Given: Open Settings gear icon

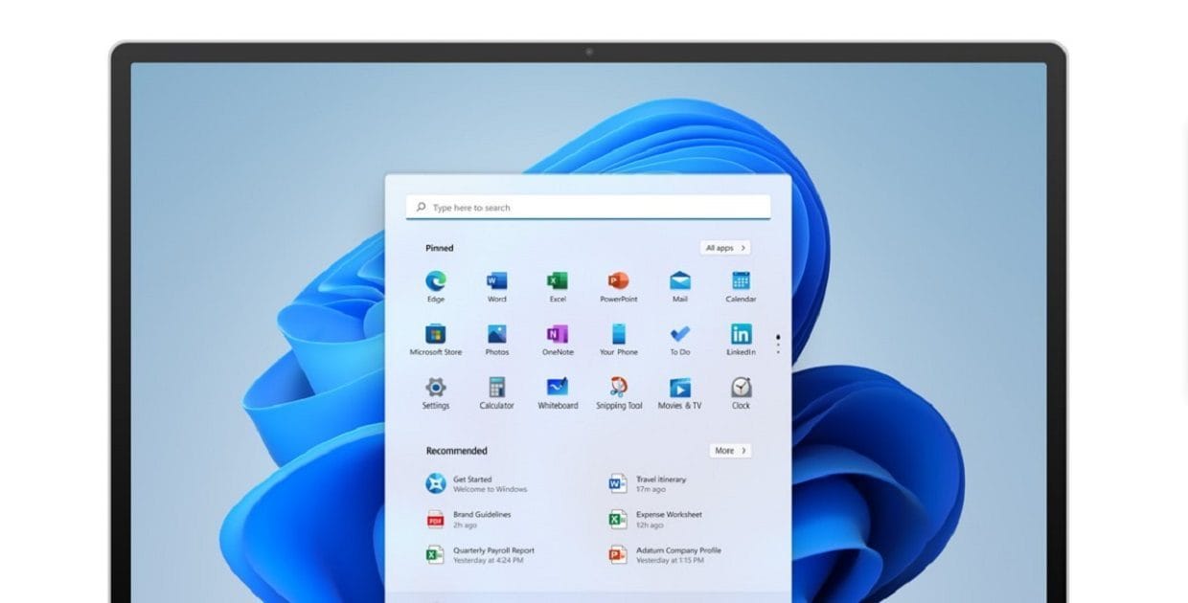Looking at the screenshot, I should (436, 387).
